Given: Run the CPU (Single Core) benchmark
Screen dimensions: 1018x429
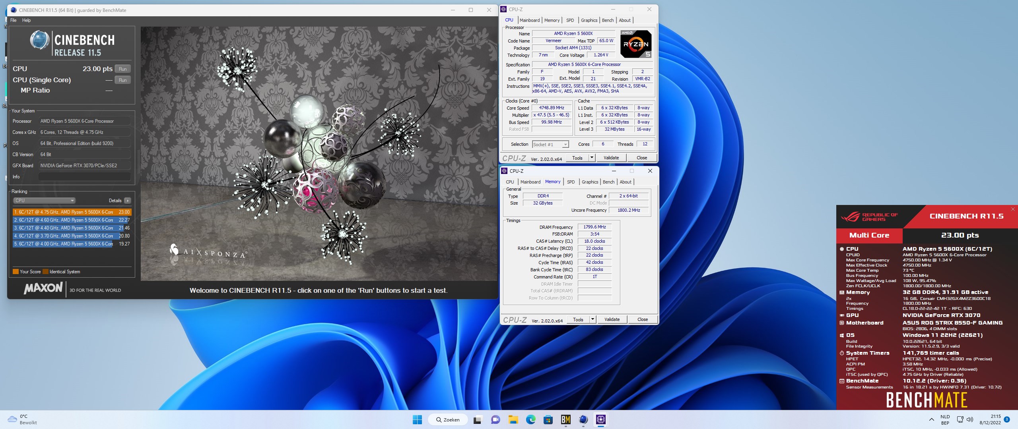Looking at the screenshot, I should click(x=123, y=80).
